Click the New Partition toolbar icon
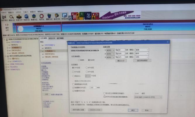195x117 pixels. [x=34, y=16]
